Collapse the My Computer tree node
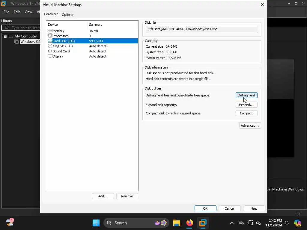This screenshot has width=307, height=230. 5,37
